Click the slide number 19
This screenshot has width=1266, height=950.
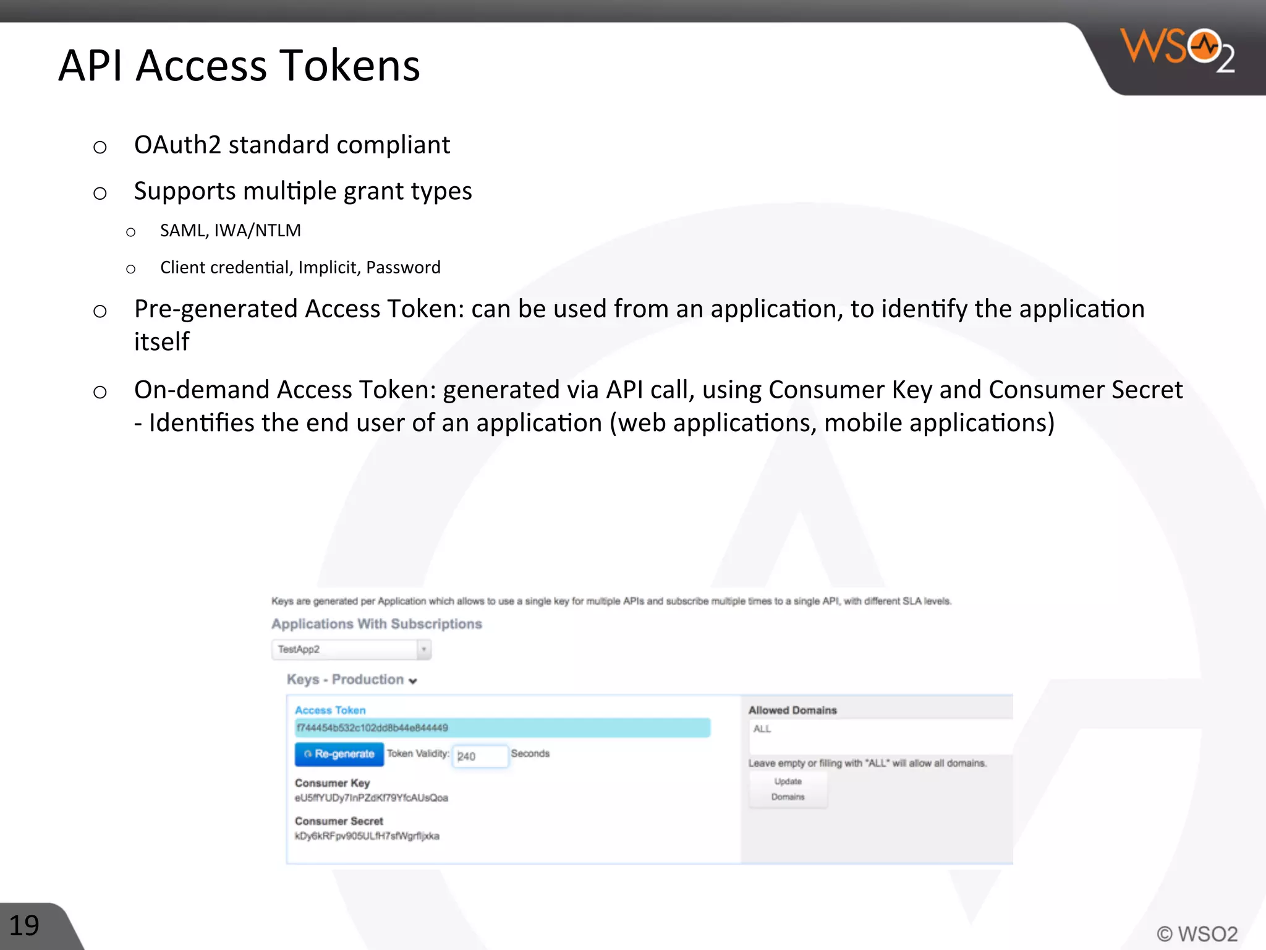coord(24,926)
